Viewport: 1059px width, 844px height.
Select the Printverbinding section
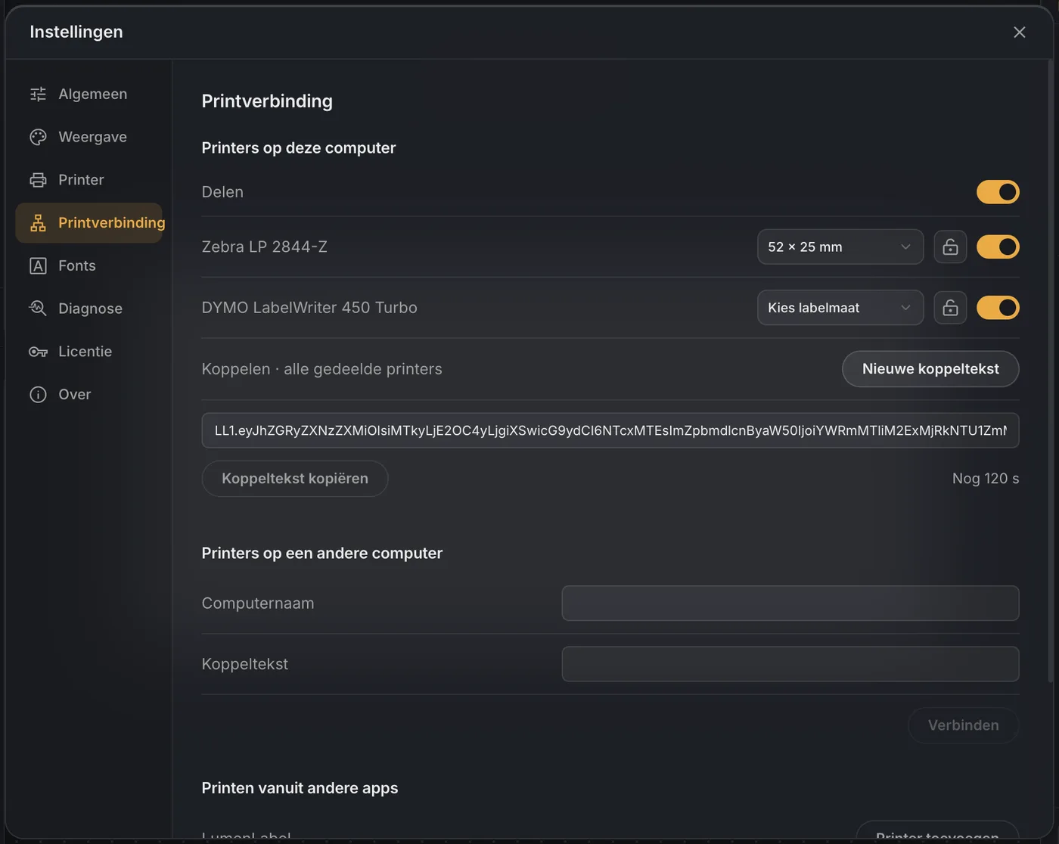[x=89, y=222]
